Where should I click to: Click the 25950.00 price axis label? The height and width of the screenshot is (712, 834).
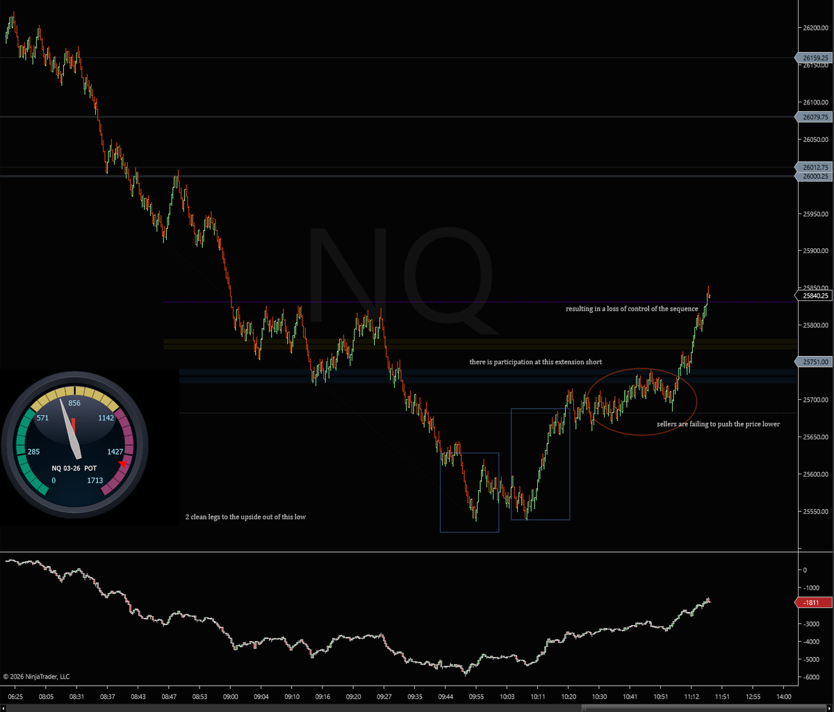815,214
